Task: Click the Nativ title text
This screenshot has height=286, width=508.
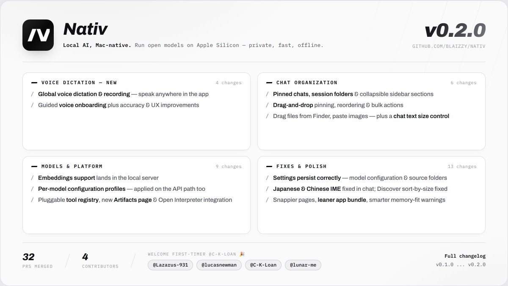Action: [x=85, y=29]
